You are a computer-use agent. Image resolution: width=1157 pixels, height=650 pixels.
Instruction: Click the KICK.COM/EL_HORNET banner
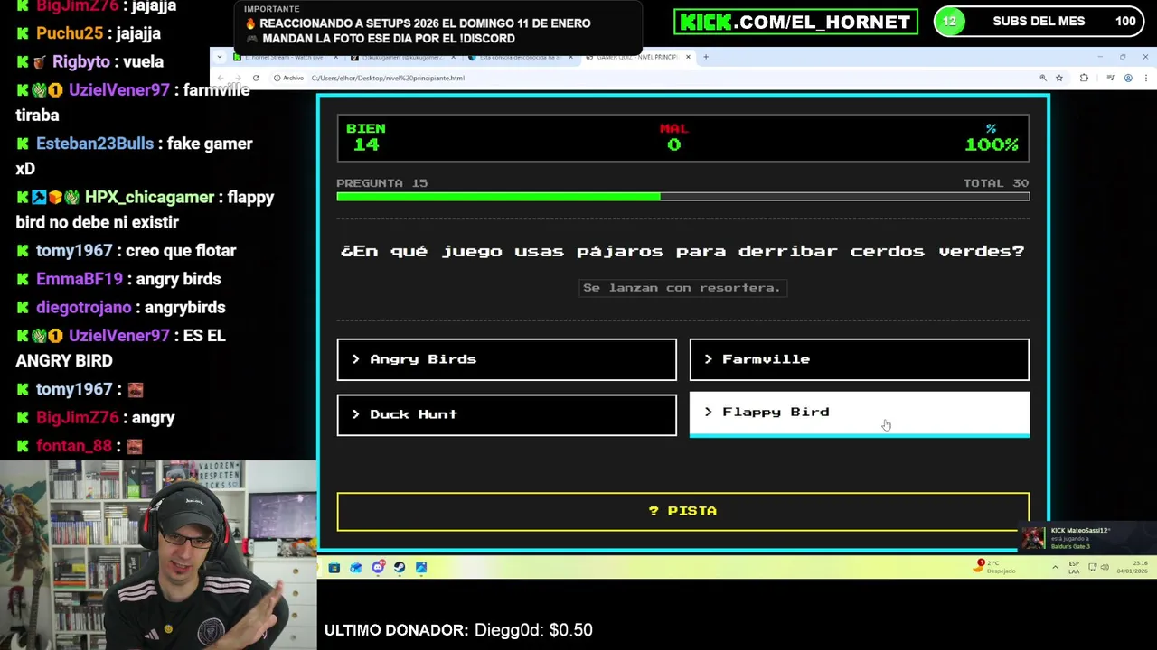(x=795, y=22)
